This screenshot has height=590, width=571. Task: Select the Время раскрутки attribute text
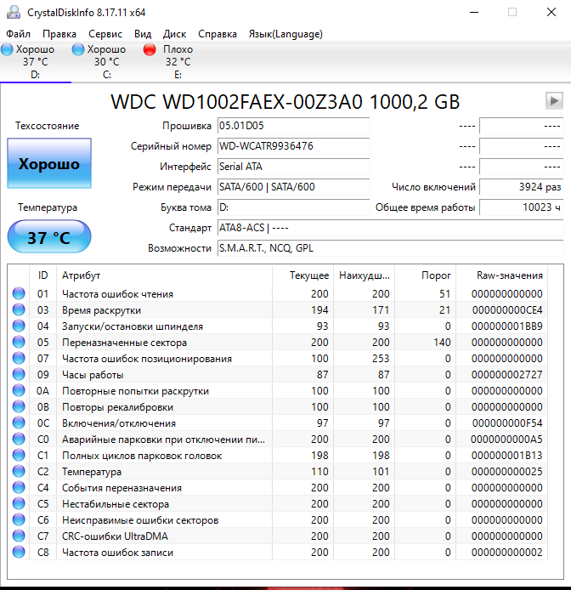(101, 310)
